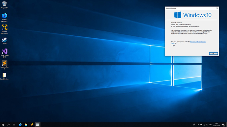Open the ENG input language selector
227x127 pixels.
[x=210, y=125]
